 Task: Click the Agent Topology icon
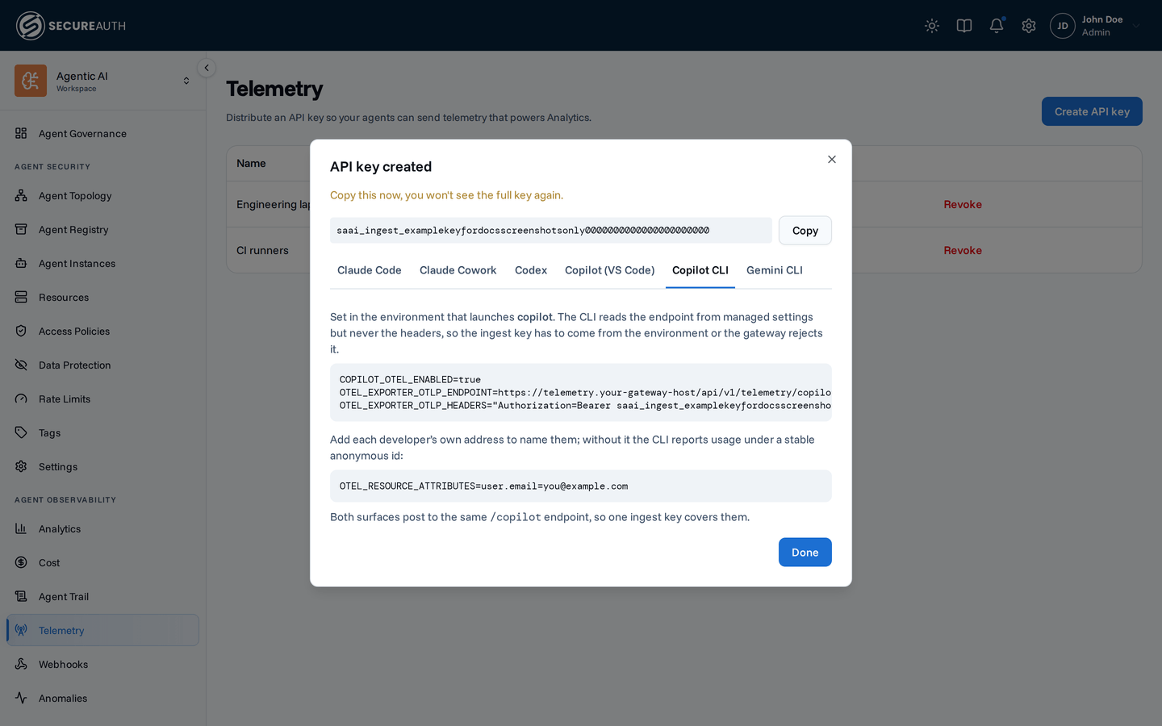(21, 195)
